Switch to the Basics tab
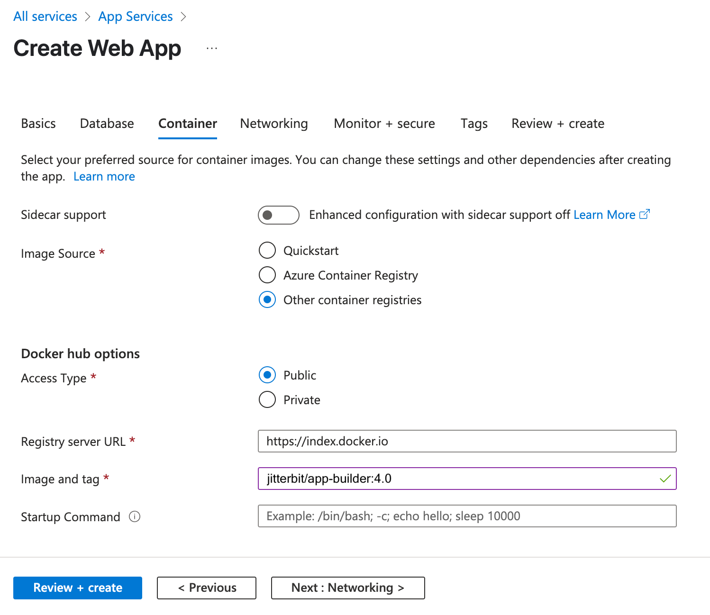This screenshot has width=710, height=615. pos(38,124)
